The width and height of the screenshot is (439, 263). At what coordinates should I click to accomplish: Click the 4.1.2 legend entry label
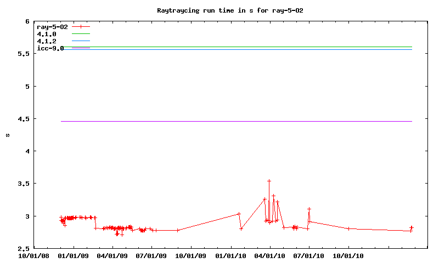coord(47,41)
